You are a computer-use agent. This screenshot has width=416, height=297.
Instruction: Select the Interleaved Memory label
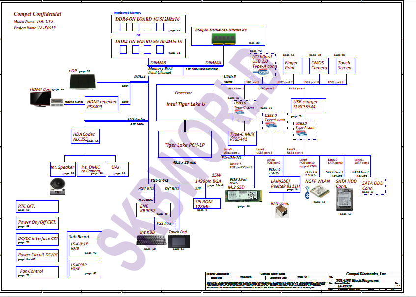click(x=128, y=13)
